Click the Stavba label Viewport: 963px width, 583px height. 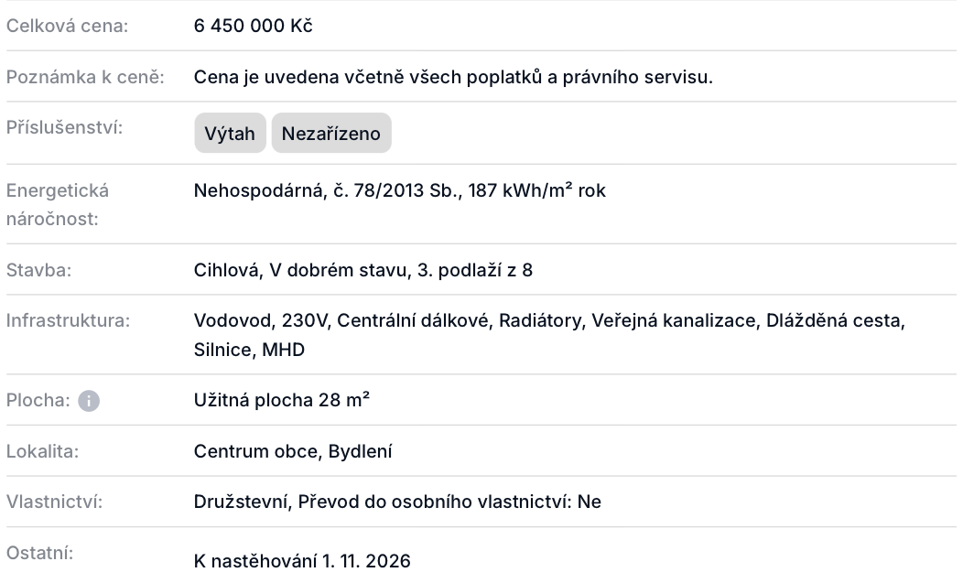(x=38, y=270)
